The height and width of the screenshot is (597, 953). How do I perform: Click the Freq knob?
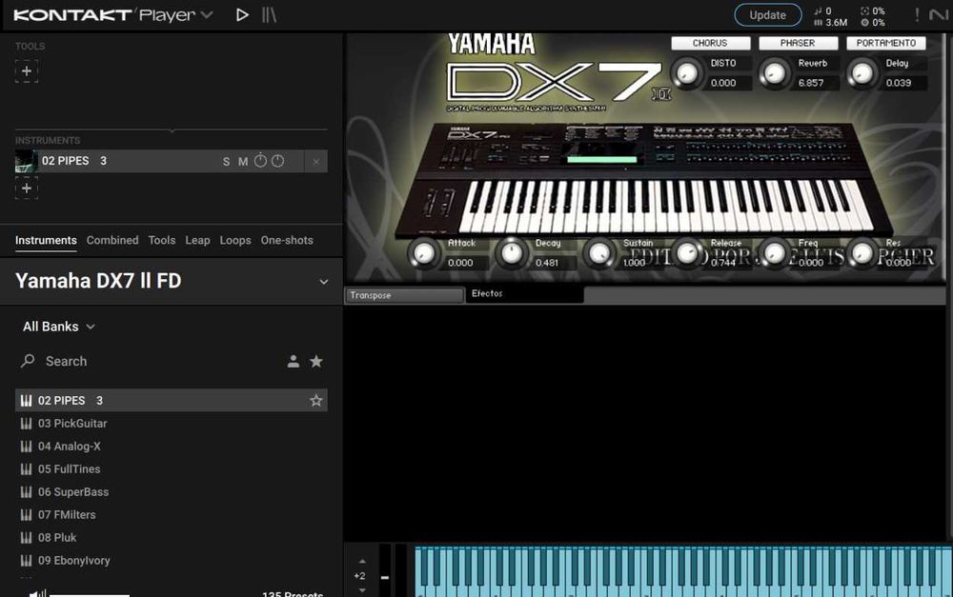tap(774, 253)
